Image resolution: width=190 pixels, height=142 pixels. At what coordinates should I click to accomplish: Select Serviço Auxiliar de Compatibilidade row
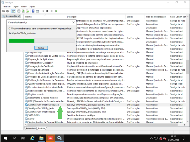(105, 122)
